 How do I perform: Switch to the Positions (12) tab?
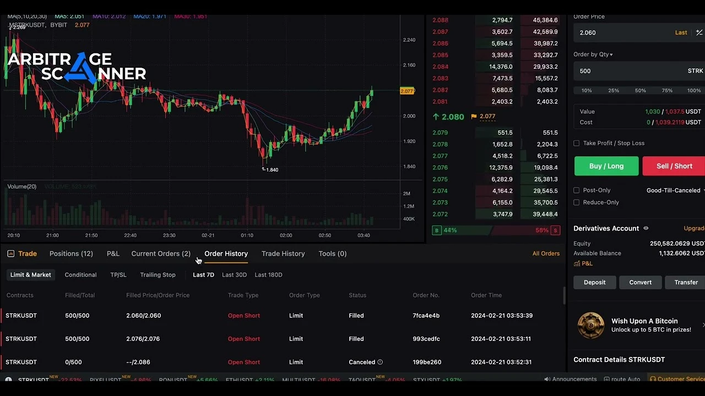(x=71, y=254)
